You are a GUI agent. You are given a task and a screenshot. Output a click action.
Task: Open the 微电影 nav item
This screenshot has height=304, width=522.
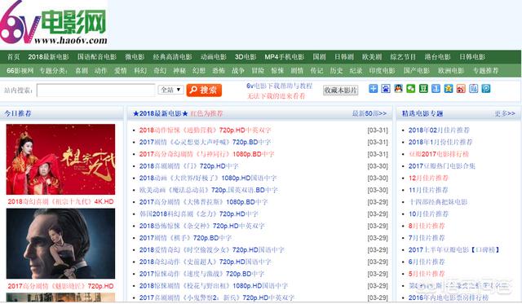coord(135,57)
